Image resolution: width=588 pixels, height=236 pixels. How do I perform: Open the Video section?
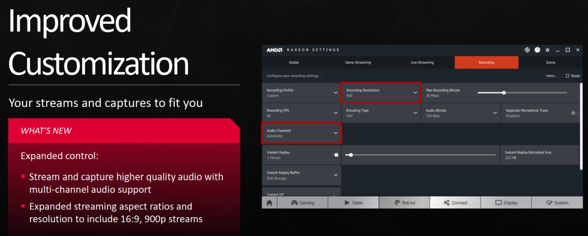tap(353, 202)
